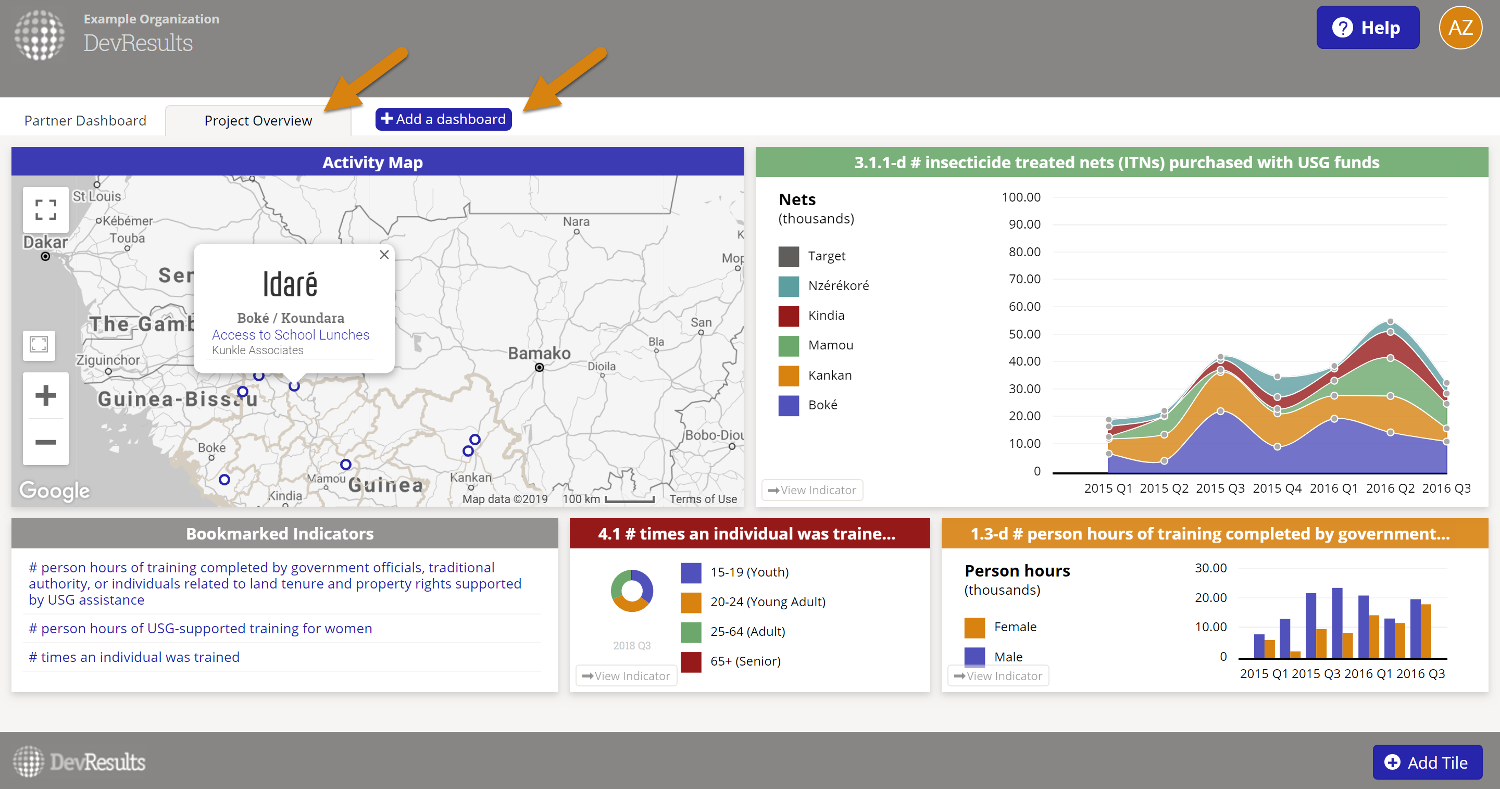The image size is (1500, 789).
Task: Click the Add Tile button
Action: pyautogui.click(x=1427, y=761)
